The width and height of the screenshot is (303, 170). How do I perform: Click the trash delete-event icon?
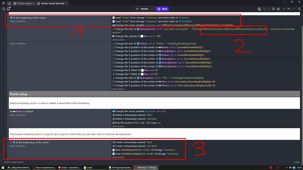pyautogui.click(x=284, y=9)
